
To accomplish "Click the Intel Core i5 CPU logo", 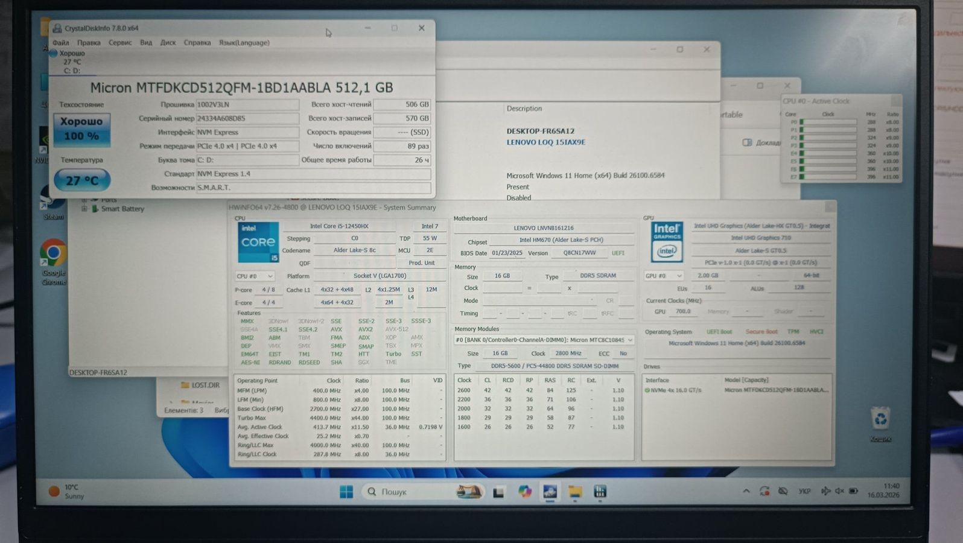I will tap(258, 242).
